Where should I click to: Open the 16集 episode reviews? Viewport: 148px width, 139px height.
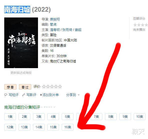click(67, 127)
